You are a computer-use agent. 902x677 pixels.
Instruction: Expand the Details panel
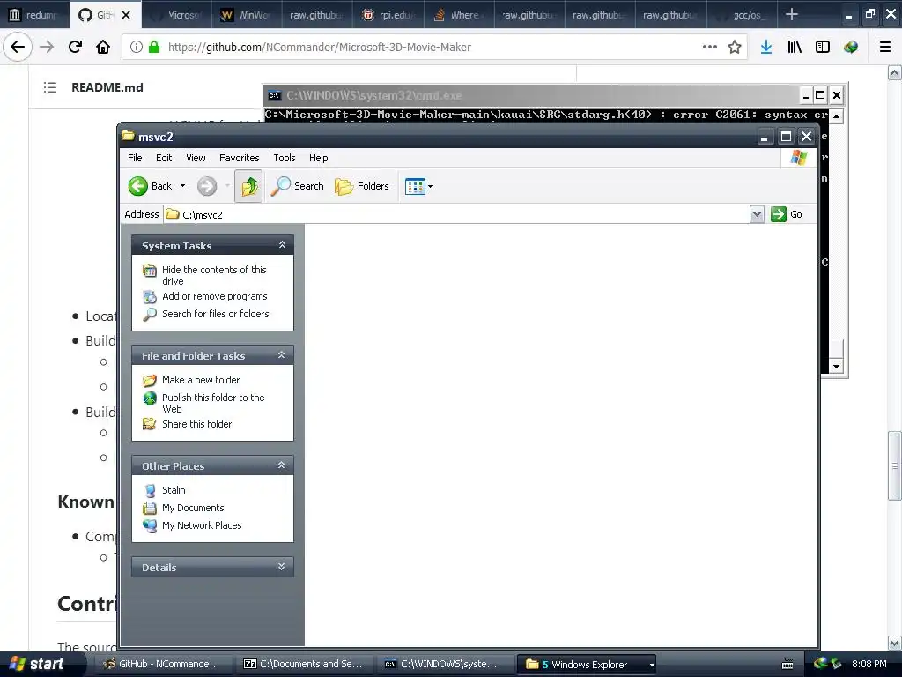tap(282, 567)
